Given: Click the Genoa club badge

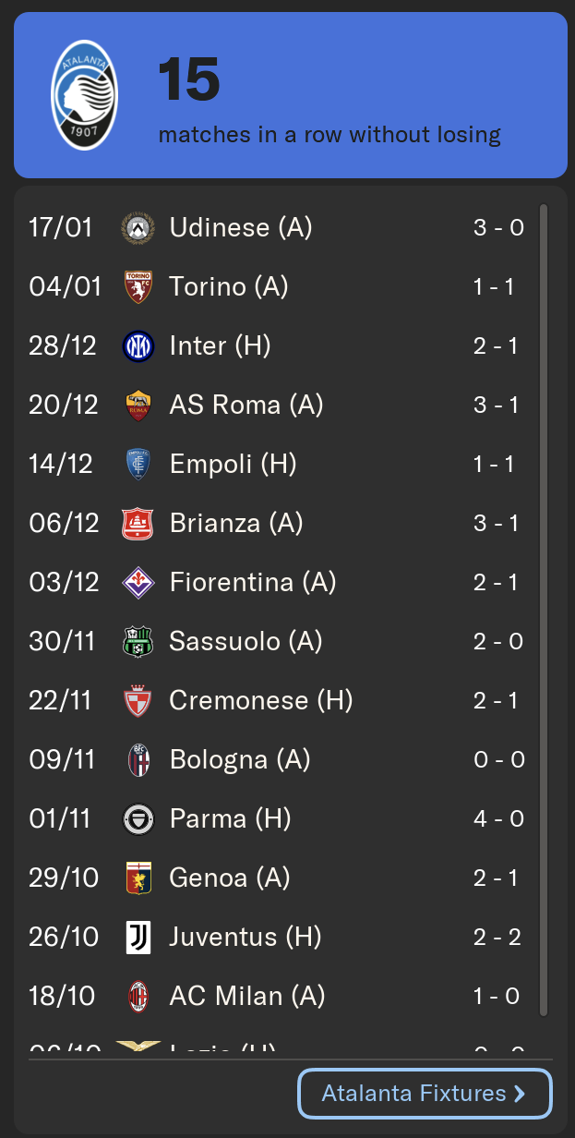Looking at the screenshot, I should click(138, 878).
